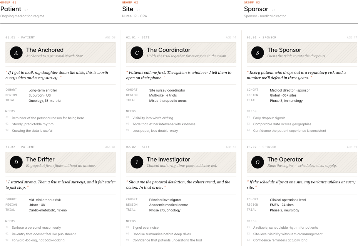
Task: Select the Site group heading
Action: click(x=128, y=9)
